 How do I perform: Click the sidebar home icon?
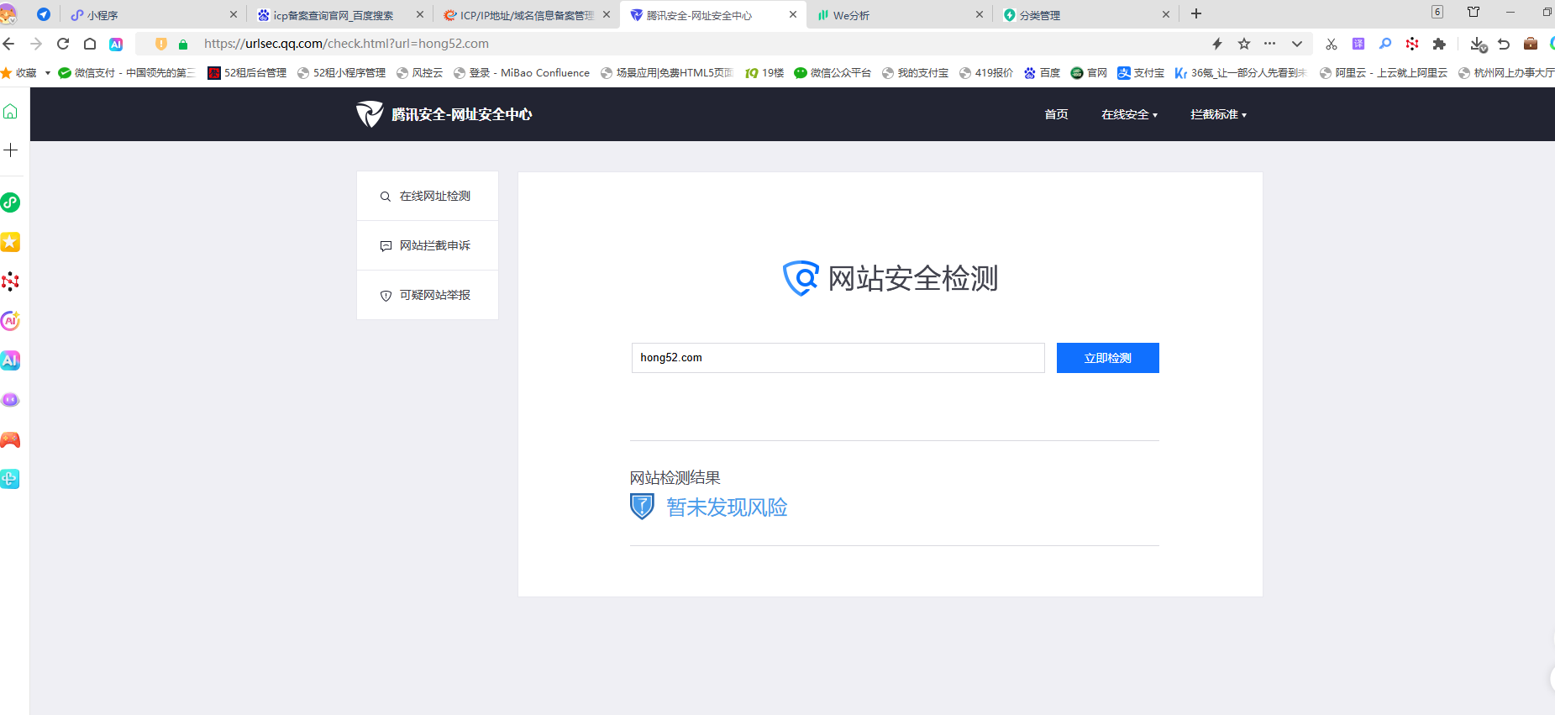[x=11, y=111]
